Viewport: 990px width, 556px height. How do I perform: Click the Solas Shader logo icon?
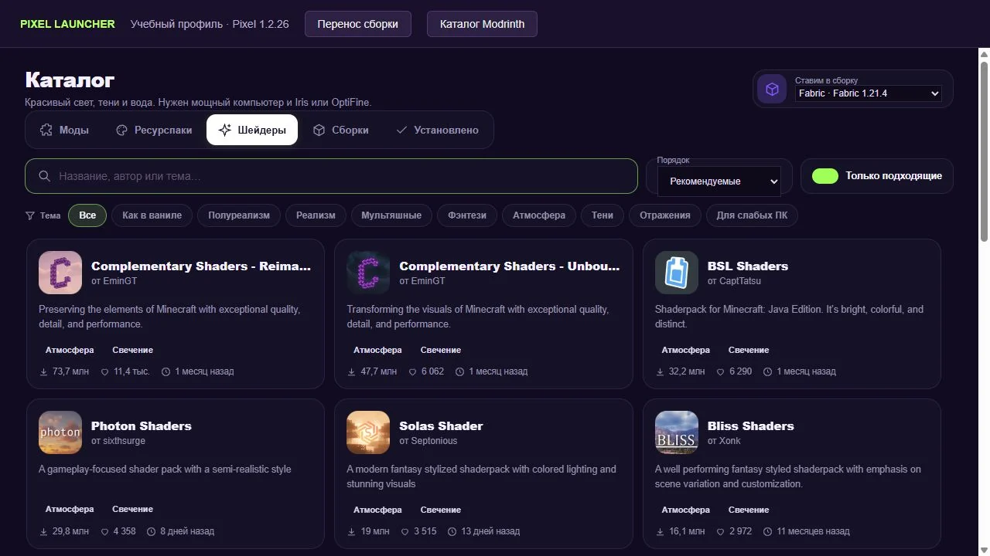[368, 432]
